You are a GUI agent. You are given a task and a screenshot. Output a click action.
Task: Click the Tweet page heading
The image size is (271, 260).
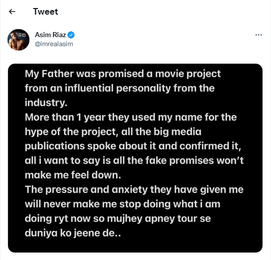[46, 12]
